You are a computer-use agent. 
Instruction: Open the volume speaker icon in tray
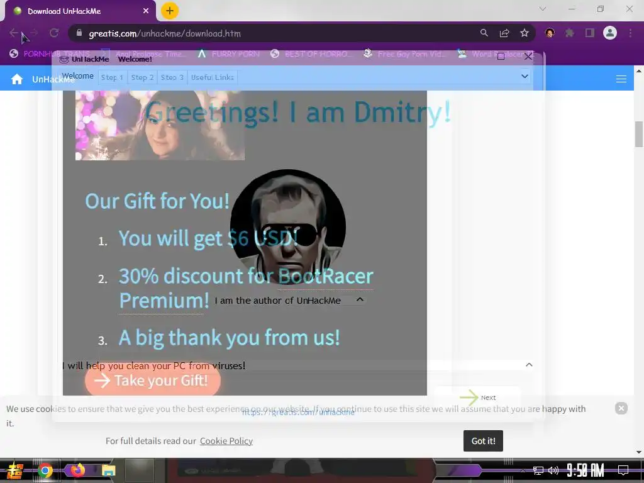553,470
